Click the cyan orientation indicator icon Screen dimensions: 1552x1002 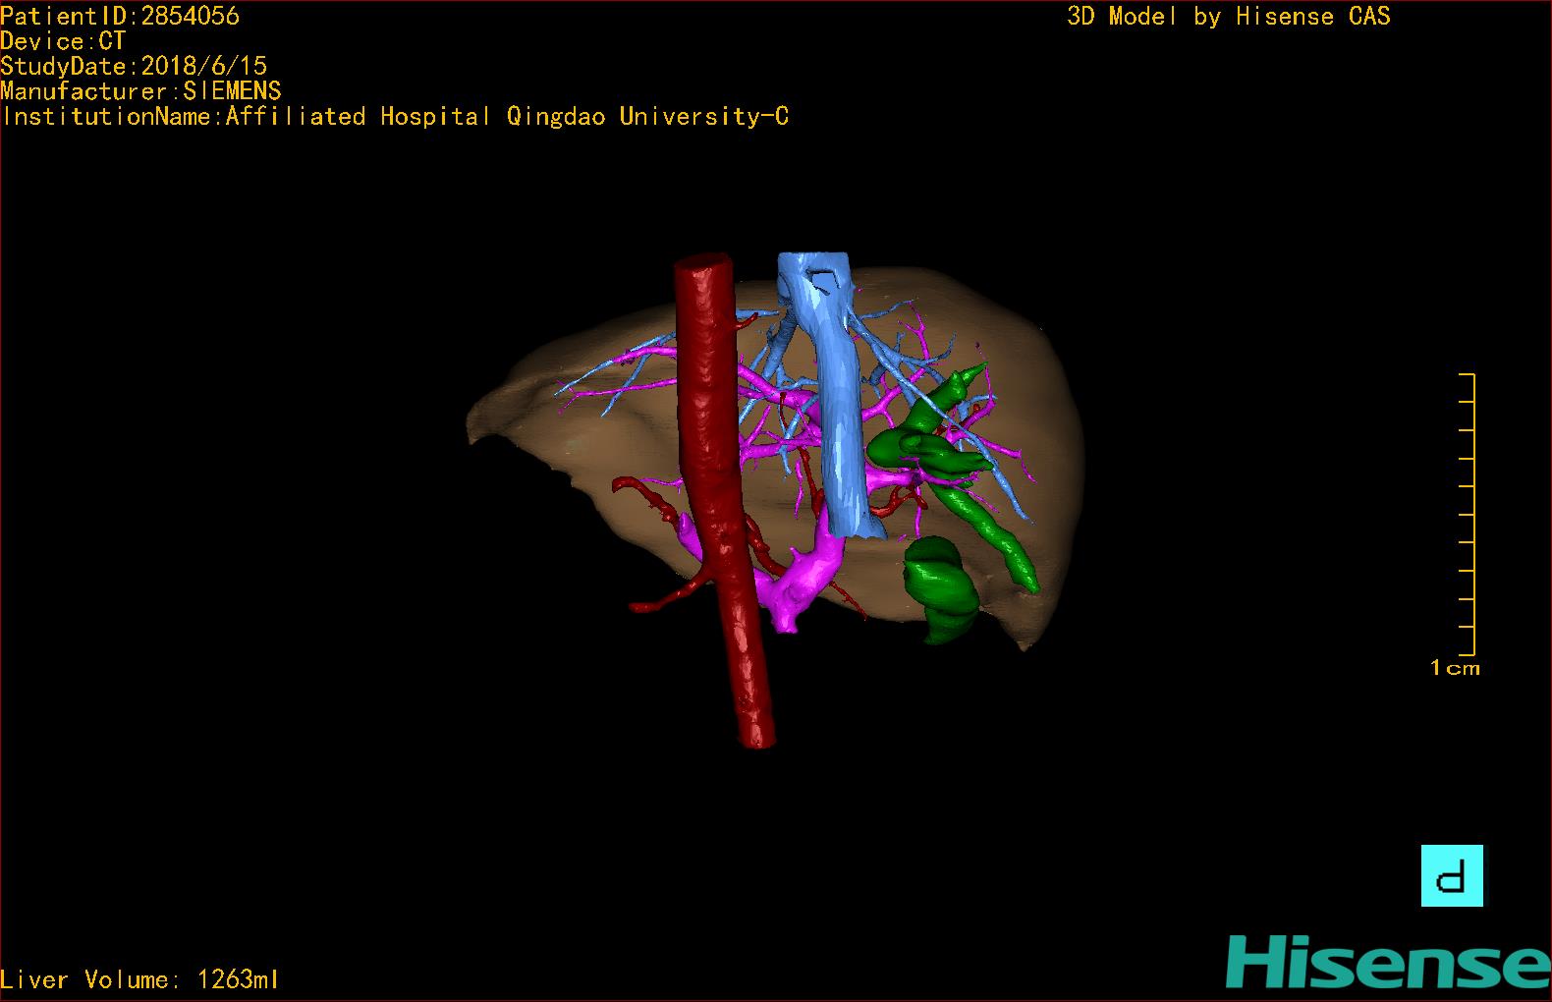1452,875
